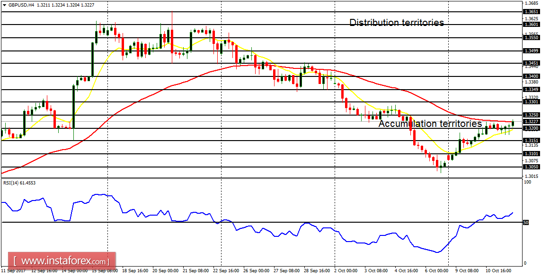Click the Accumulation territories text annotation

[x=430, y=124]
